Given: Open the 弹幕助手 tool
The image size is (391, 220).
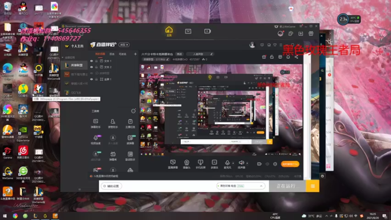Looking at the screenshot, I should (x=95, y=124).
